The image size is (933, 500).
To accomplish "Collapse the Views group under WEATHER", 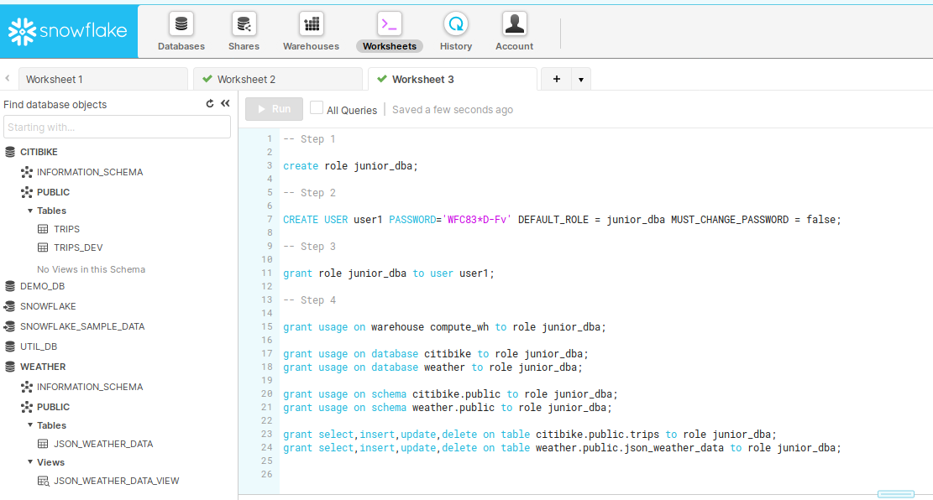I will (x=31, y=462).
